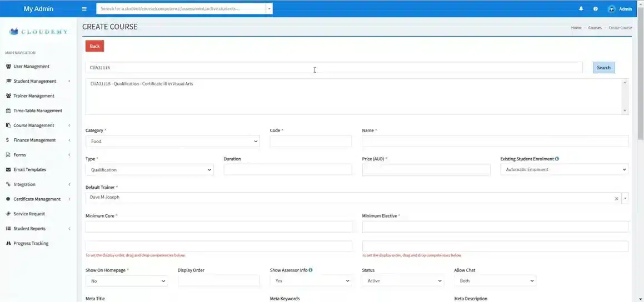Click the red Back button

[x=95, y=47]
